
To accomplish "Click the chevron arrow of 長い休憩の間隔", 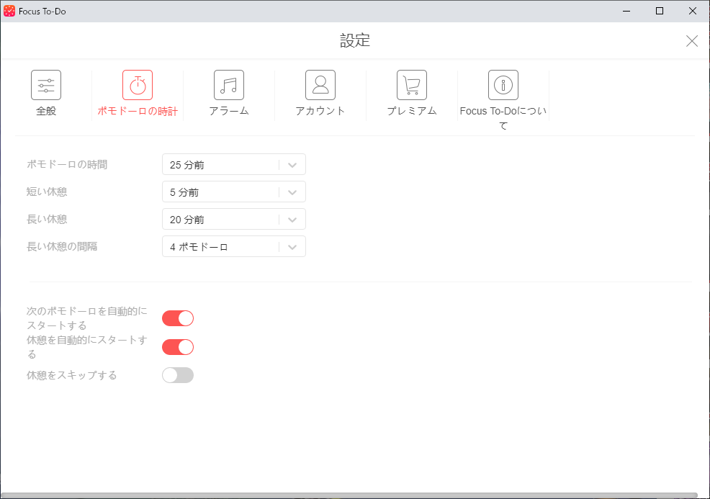I will point(292,247).
